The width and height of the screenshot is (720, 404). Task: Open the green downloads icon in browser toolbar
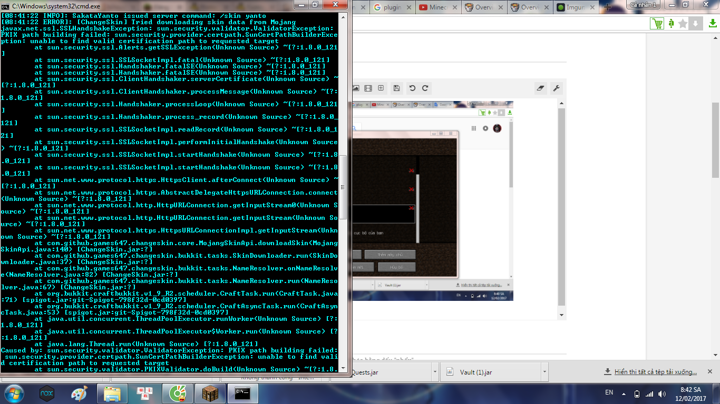713,24
